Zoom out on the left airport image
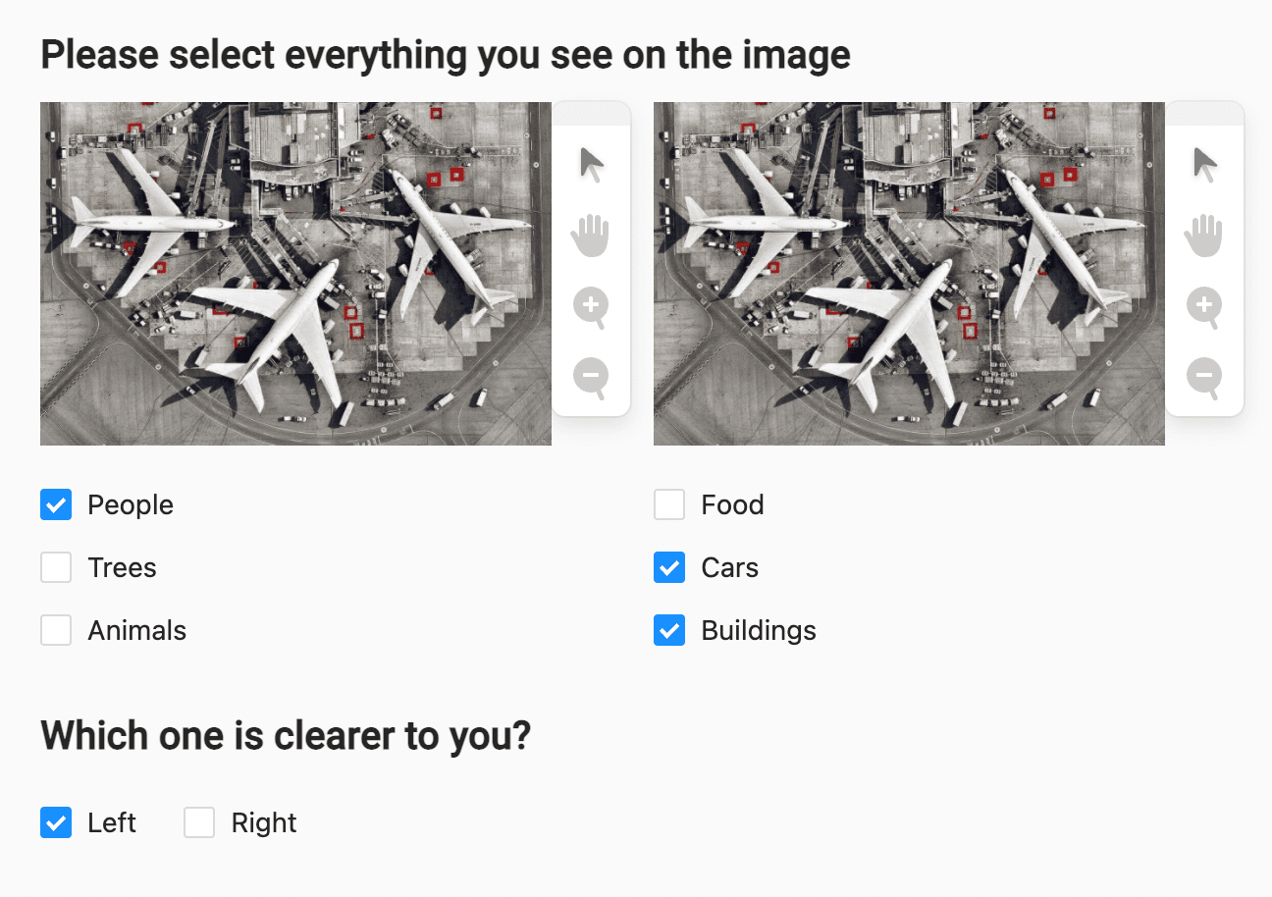Screen dimensions: 1272x897 (591, 378)
